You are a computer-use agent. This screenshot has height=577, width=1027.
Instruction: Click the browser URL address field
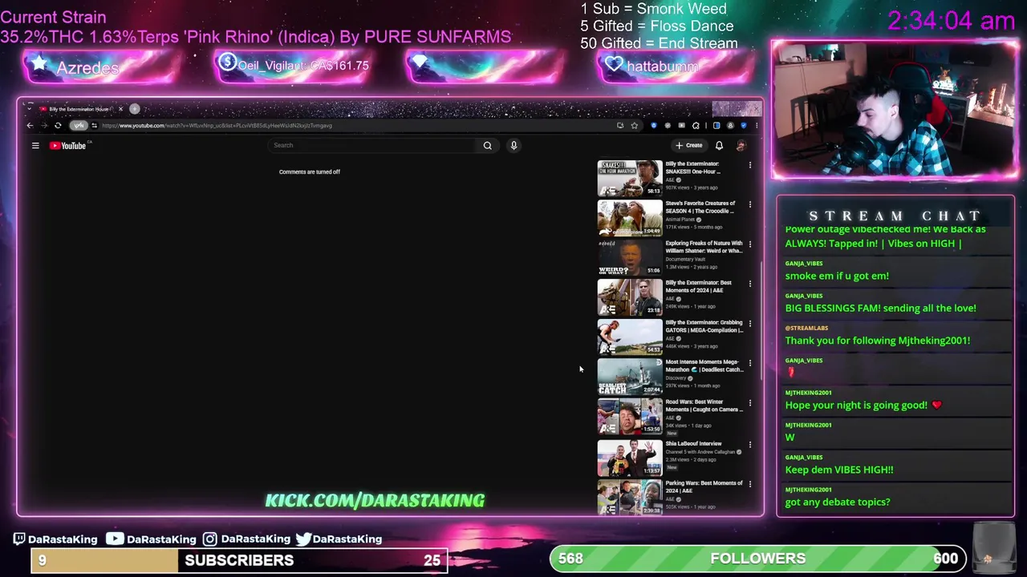[x=353, y=125]
